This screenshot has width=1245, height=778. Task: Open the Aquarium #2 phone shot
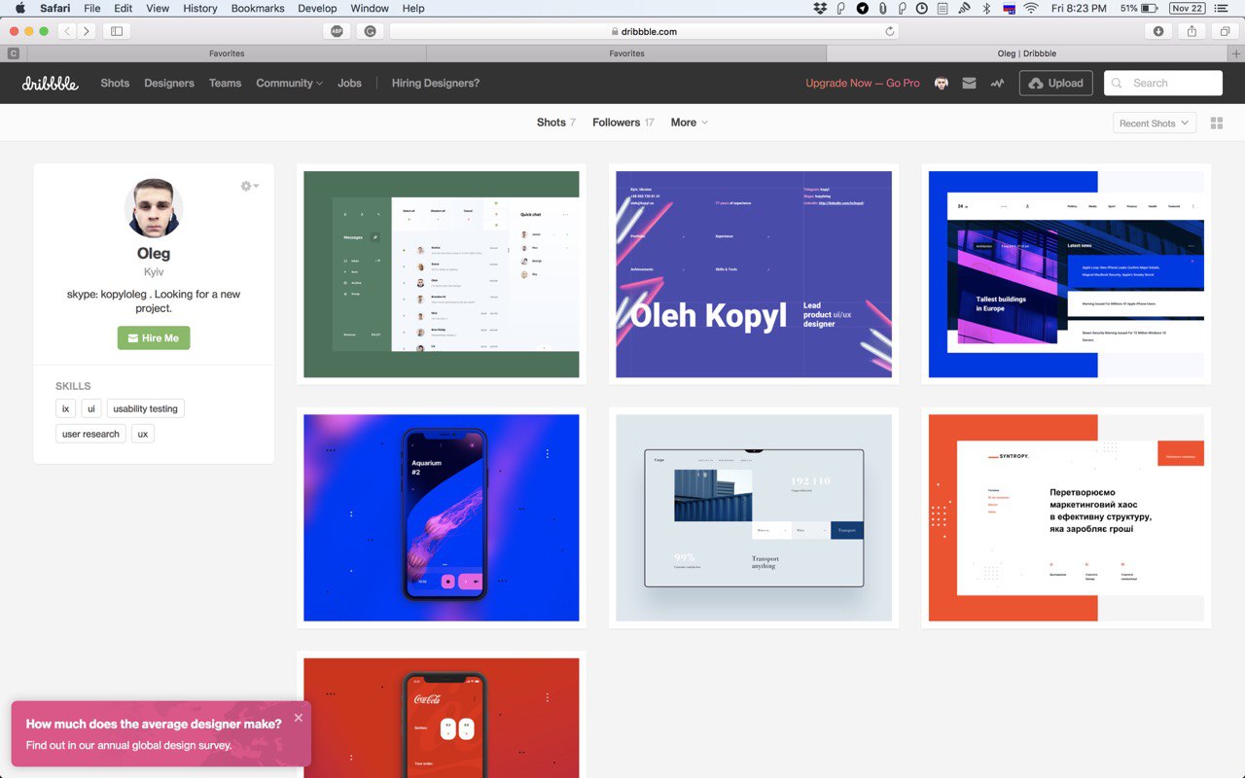[x=442, y=517]
